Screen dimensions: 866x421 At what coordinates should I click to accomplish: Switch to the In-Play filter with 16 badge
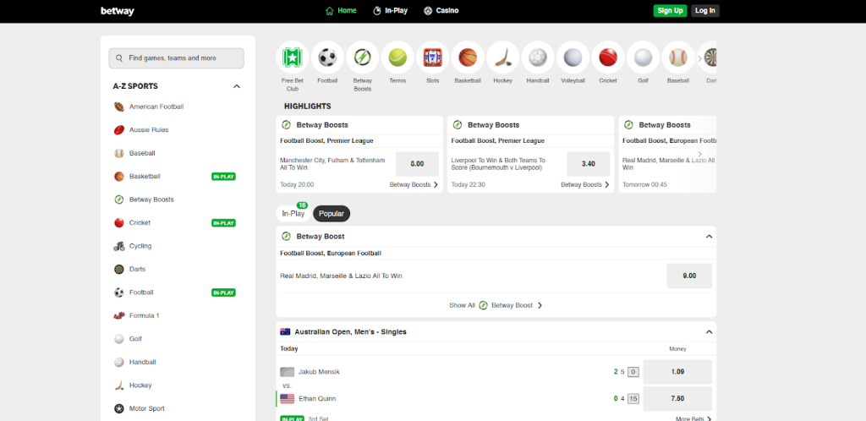(x=293, y=214)
